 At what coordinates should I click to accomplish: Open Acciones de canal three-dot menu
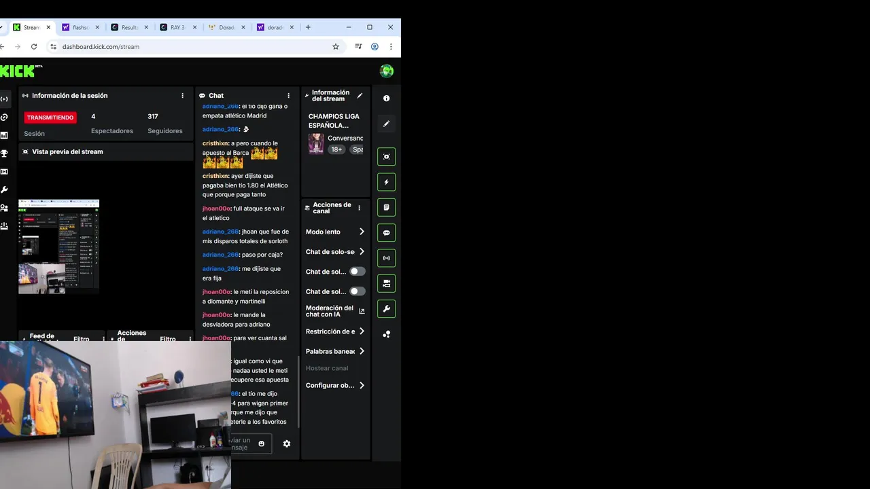pos(360,208)
